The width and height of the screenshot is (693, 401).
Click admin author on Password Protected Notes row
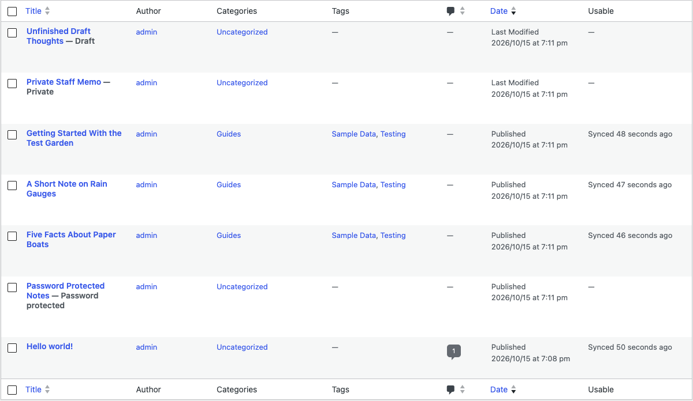tap(147, 286)
